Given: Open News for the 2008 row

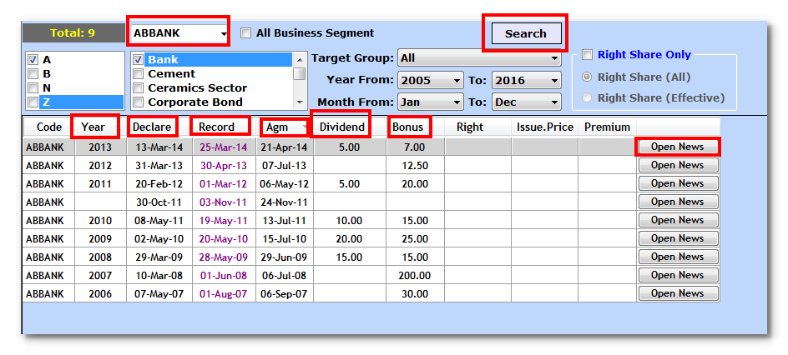Looking at the screenshot, I should (x=678, y=257).
